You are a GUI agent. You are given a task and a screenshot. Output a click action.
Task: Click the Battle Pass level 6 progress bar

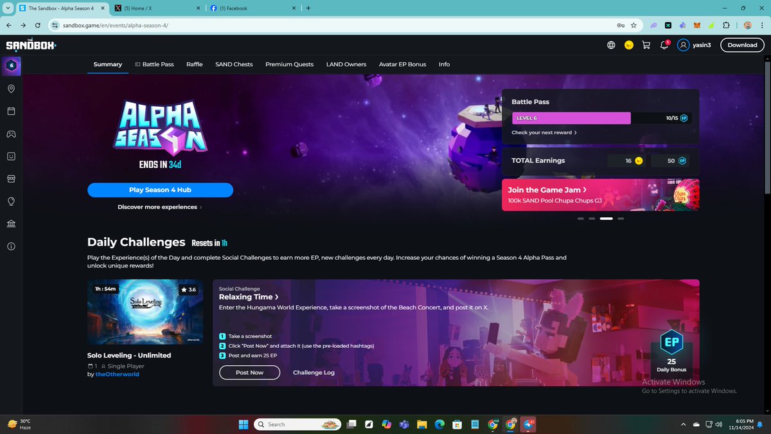601,118
